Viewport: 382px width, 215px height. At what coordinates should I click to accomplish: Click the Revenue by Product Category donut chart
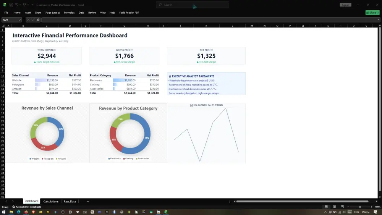tap(130, 134)
